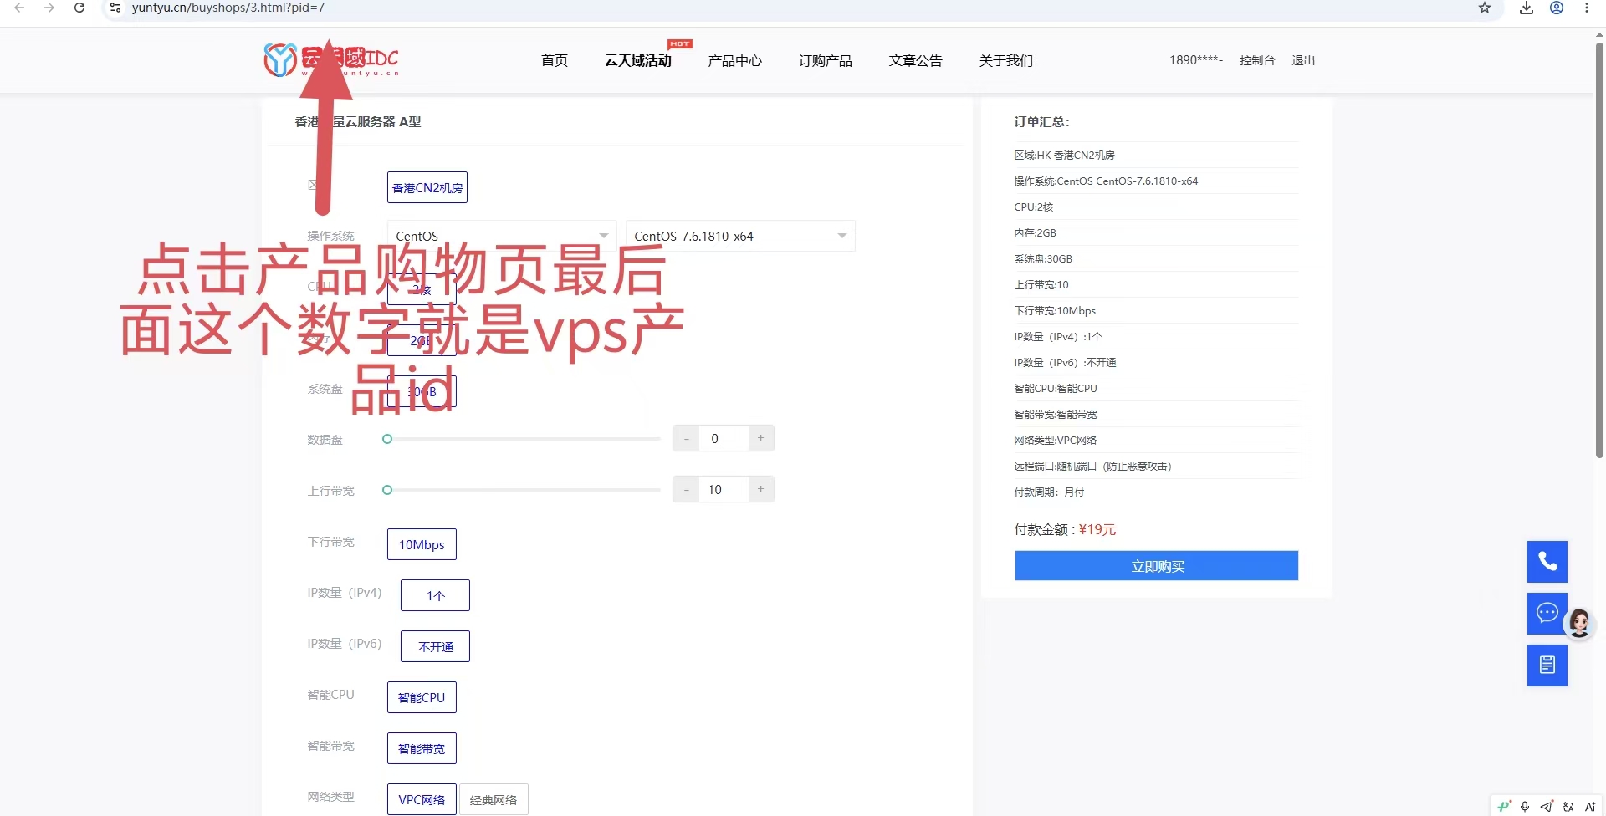
Task: Open the CentOS-7.6.1810-x64 version dropdown
Action: tap(740, 236)
